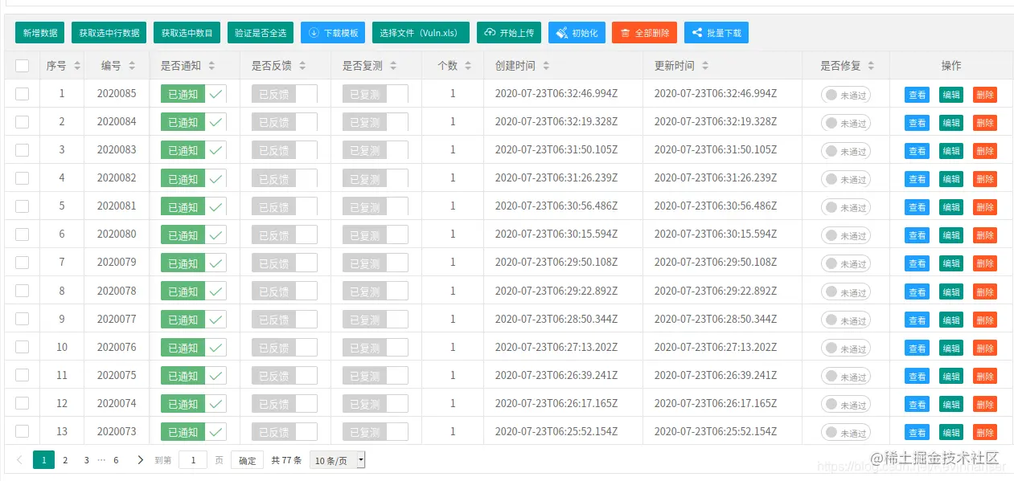This screenshot has height=481, width=1014.
Task: Go to the previous page arrow
Action: pyautogui.click(x=19, y=460)
